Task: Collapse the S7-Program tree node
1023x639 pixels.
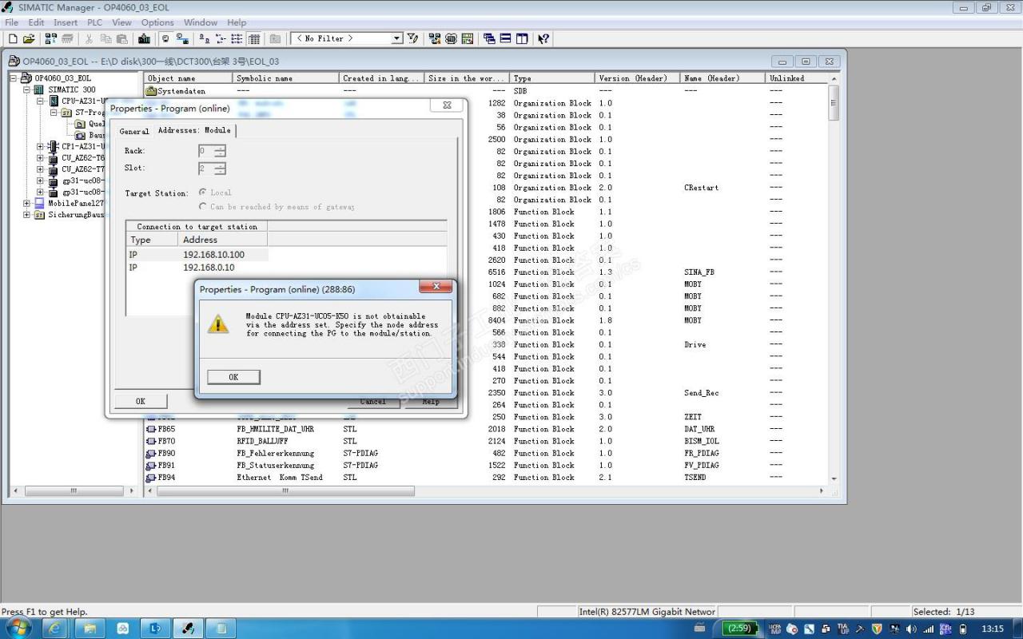Action: tap(54, 113)
